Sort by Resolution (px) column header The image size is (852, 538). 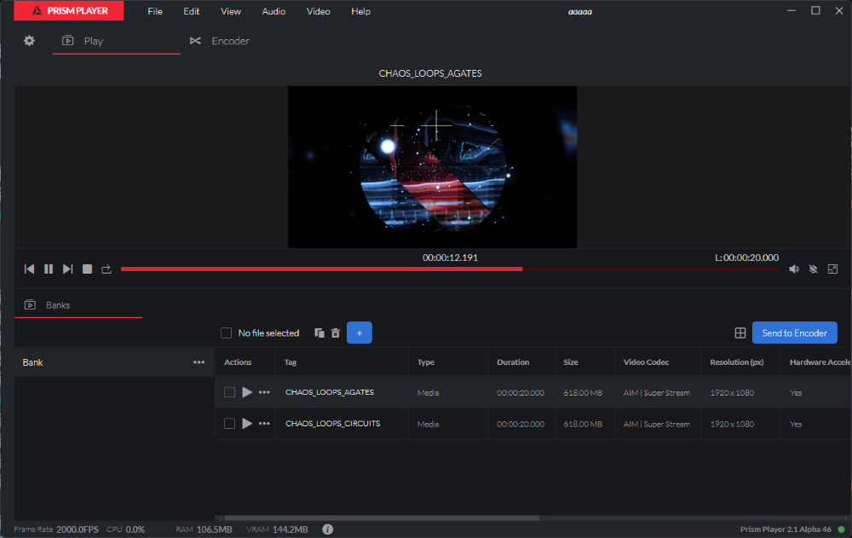click(x=737, y=362)
